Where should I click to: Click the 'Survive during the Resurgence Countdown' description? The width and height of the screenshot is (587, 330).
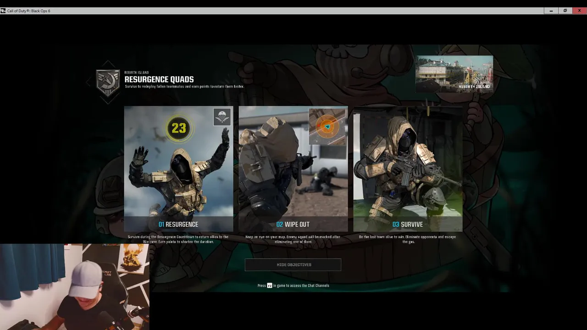coord(178,239)
